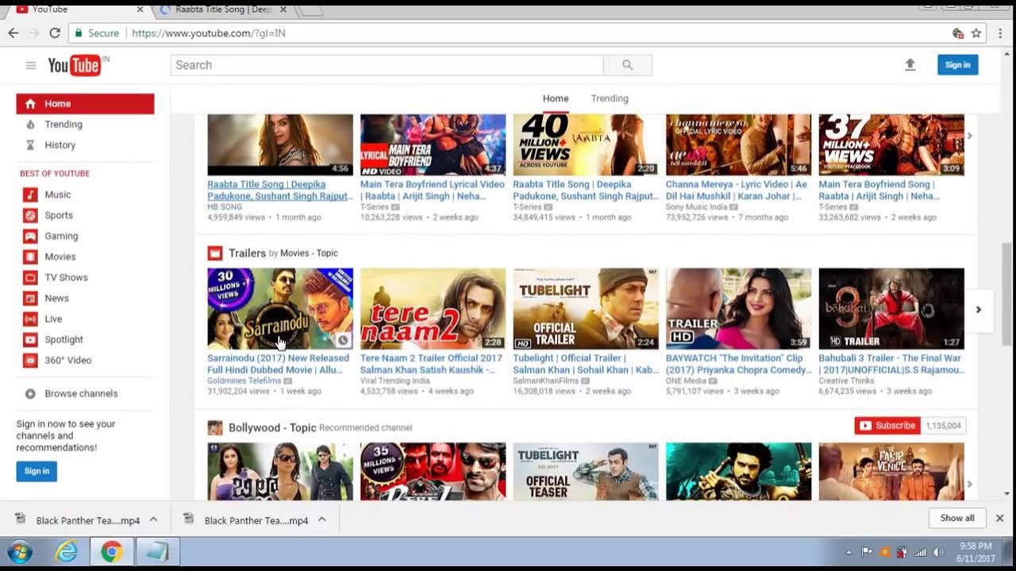Switch to the Raabta Title Song browser tab
1016x571 pixels.
click(x=223, y=10)
